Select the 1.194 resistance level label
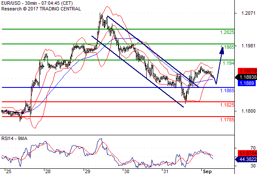 pos(229,63)
